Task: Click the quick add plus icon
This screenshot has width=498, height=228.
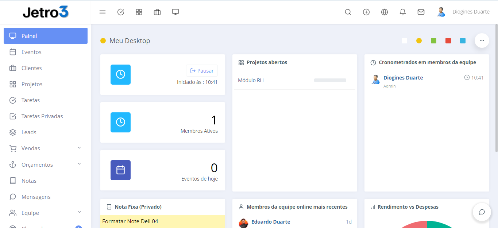Action: tap(366, 12)
